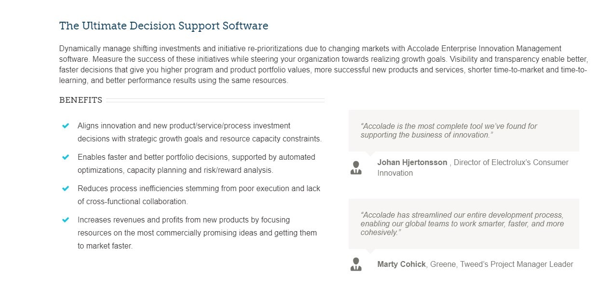Click 'The Ultimate Decision Support Software' heading
This screenshot has height=291, width=613.
point(163,26)
